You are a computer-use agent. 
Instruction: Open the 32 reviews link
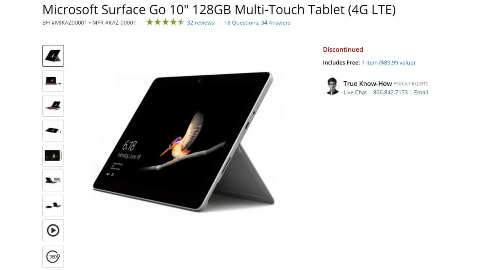click(x=201, y=22)
